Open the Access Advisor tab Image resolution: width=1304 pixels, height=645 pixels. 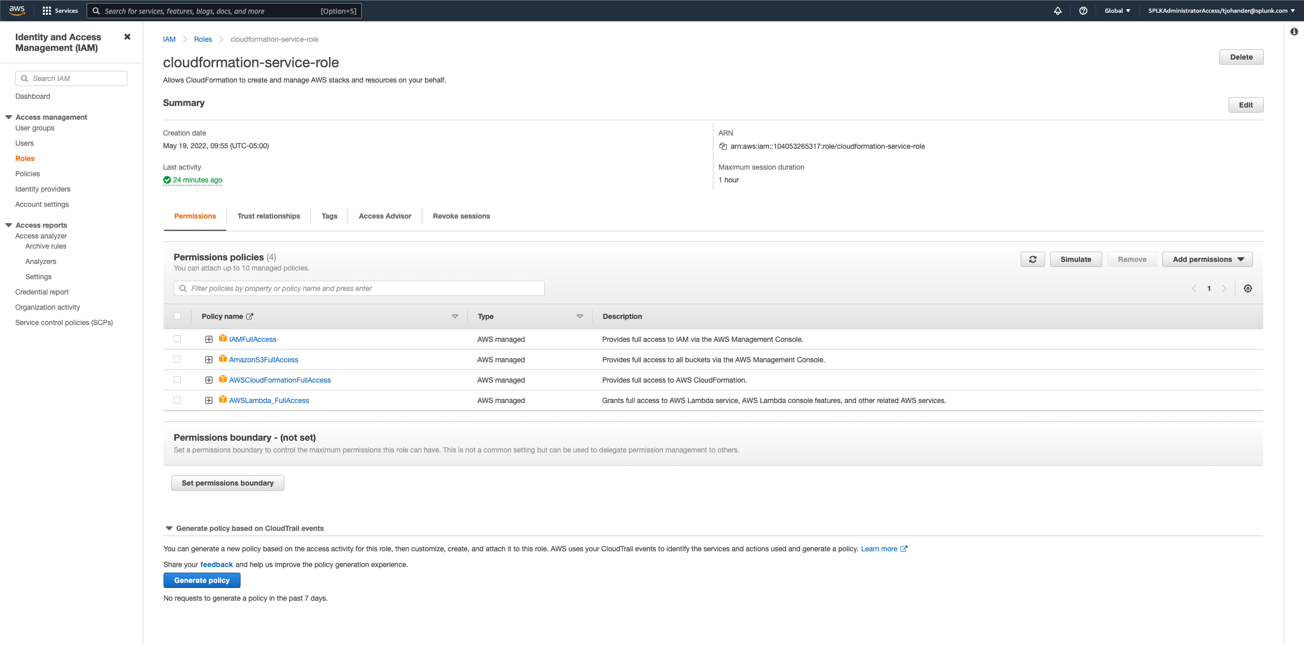pyautogui.click(x=385, y=216)
